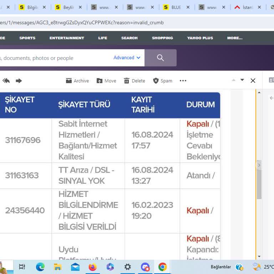Image resolution: width=274 pixels, height=274 pixels.
Task: Open Microsoft Edge from the taskbar
Action: click(40, 267)
